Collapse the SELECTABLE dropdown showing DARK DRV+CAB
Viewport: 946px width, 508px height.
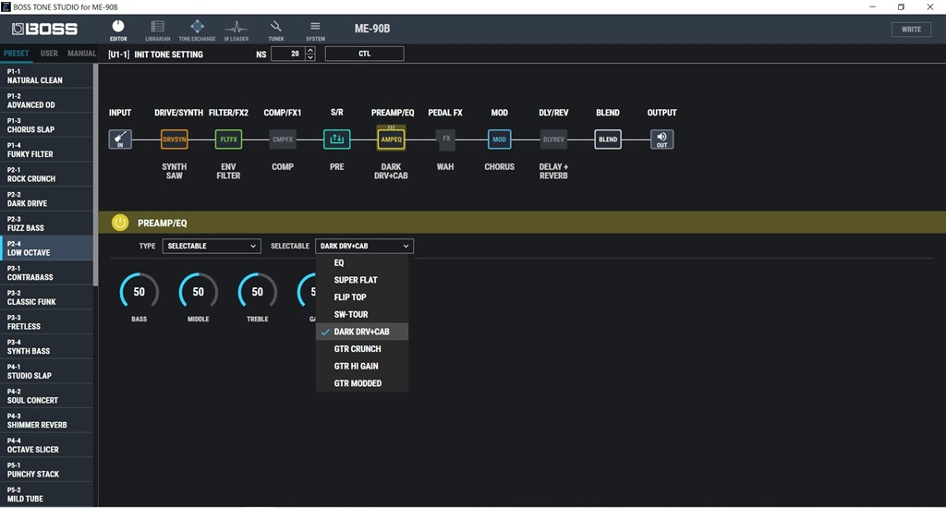pyautogui.click(x=364, y=247)
